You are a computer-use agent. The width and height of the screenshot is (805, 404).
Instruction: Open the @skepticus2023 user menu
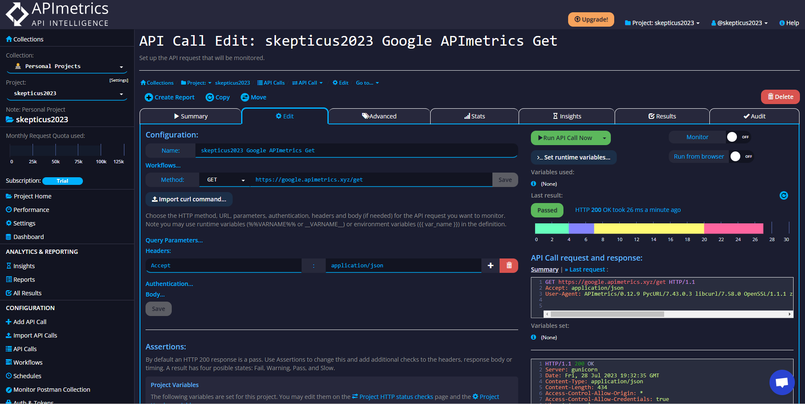(x=739, y=23)
